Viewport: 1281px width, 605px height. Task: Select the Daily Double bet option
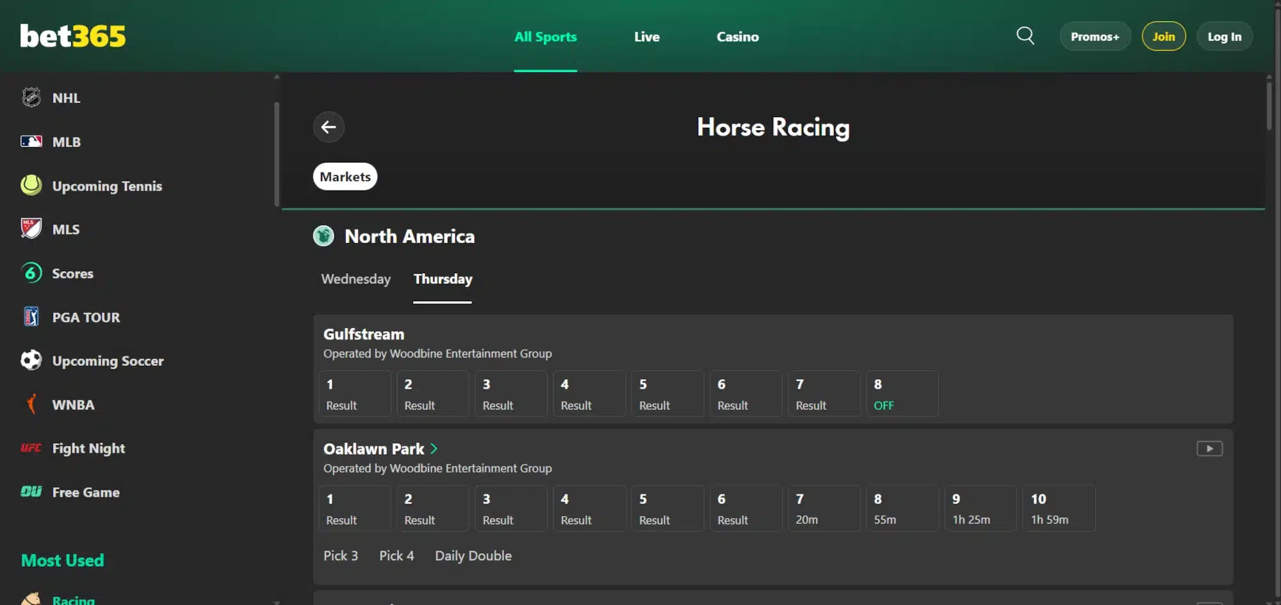click(473, 556)
